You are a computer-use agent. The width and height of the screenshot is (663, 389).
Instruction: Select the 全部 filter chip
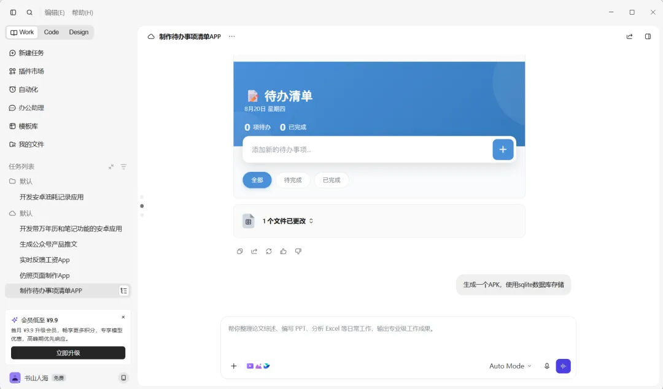[257, 180]
